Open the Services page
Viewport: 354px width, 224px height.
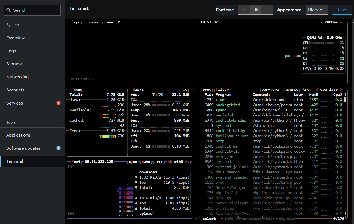(x=33, y=103)
